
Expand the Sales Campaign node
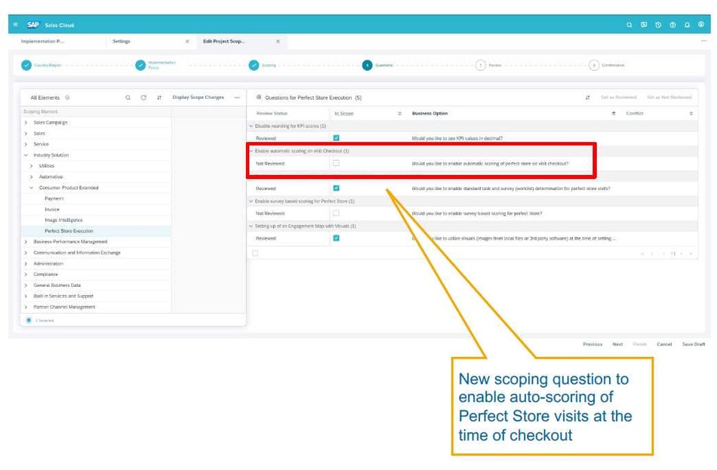(x=26, y=122)
